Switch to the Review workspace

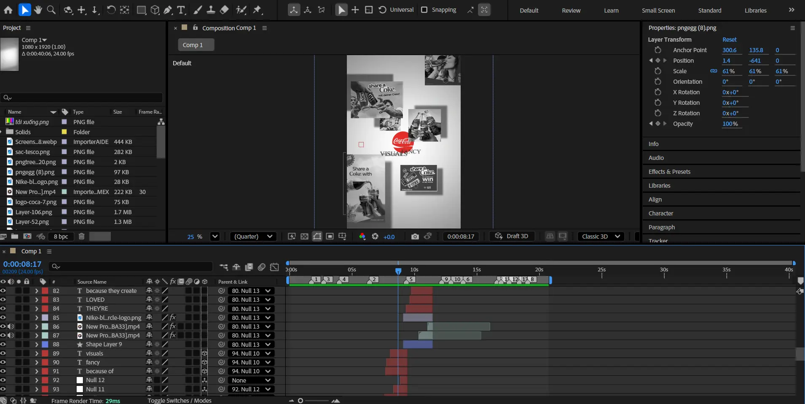(571, 11)
